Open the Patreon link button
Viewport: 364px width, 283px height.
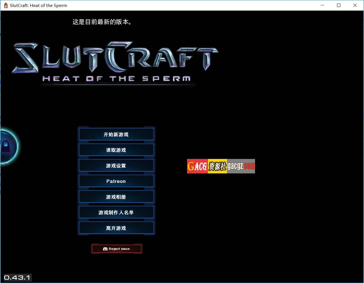116,181
